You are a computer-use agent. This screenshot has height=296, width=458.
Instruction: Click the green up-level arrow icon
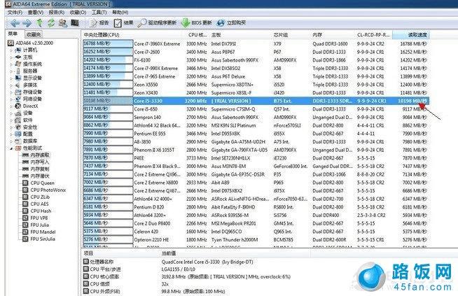[x=39, y=23]
